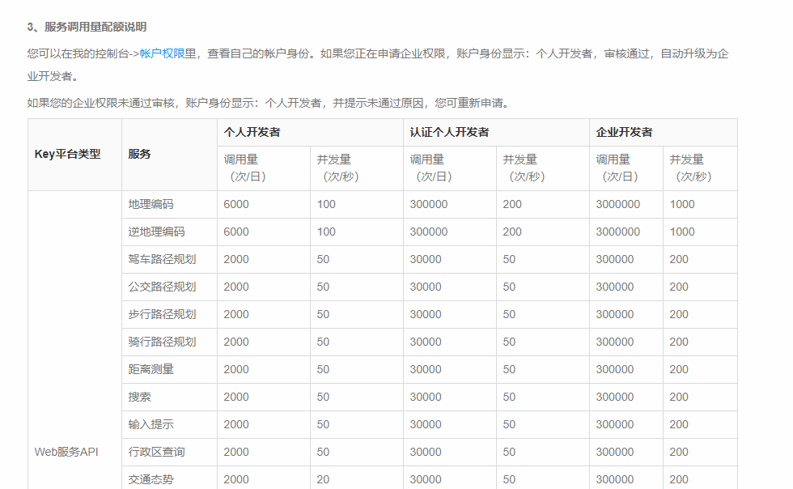This screenshot has width=793, height=489.
Task: Select the 个人开发者 header cell
Action: coord(252,132)
